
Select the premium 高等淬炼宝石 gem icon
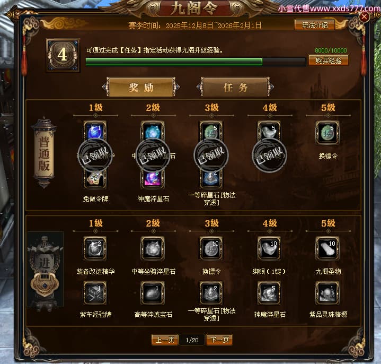pyautogui.click(x=153, y=293)
